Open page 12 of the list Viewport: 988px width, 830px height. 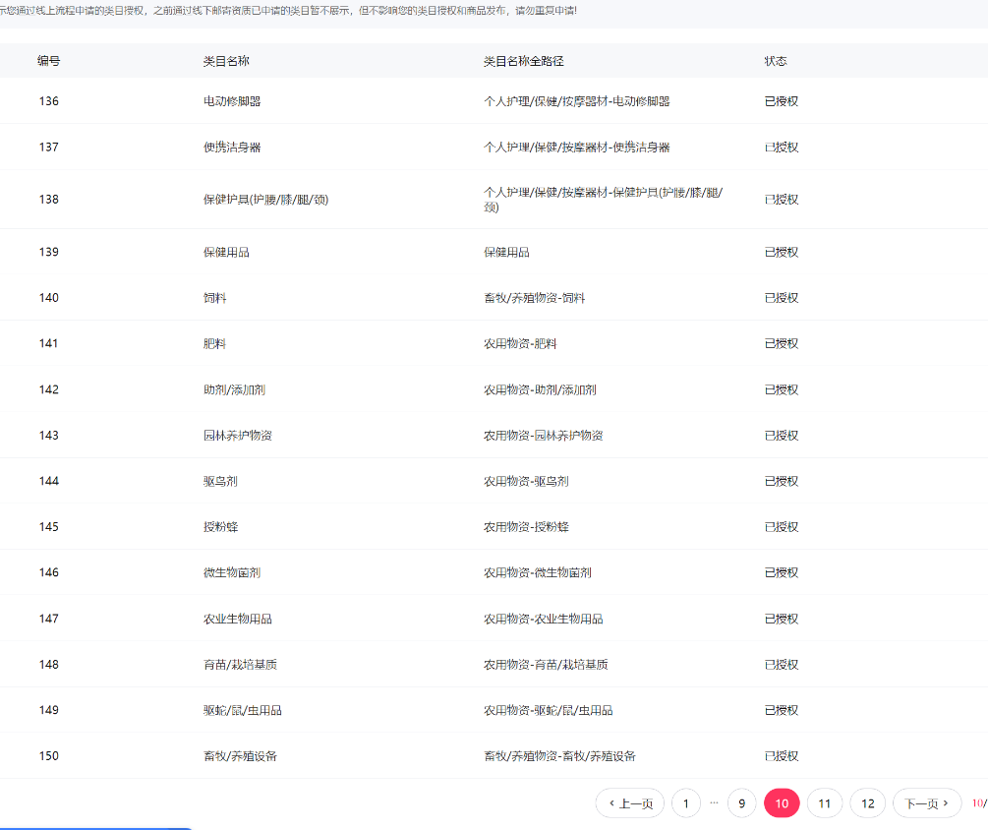(x=867, y=803)
